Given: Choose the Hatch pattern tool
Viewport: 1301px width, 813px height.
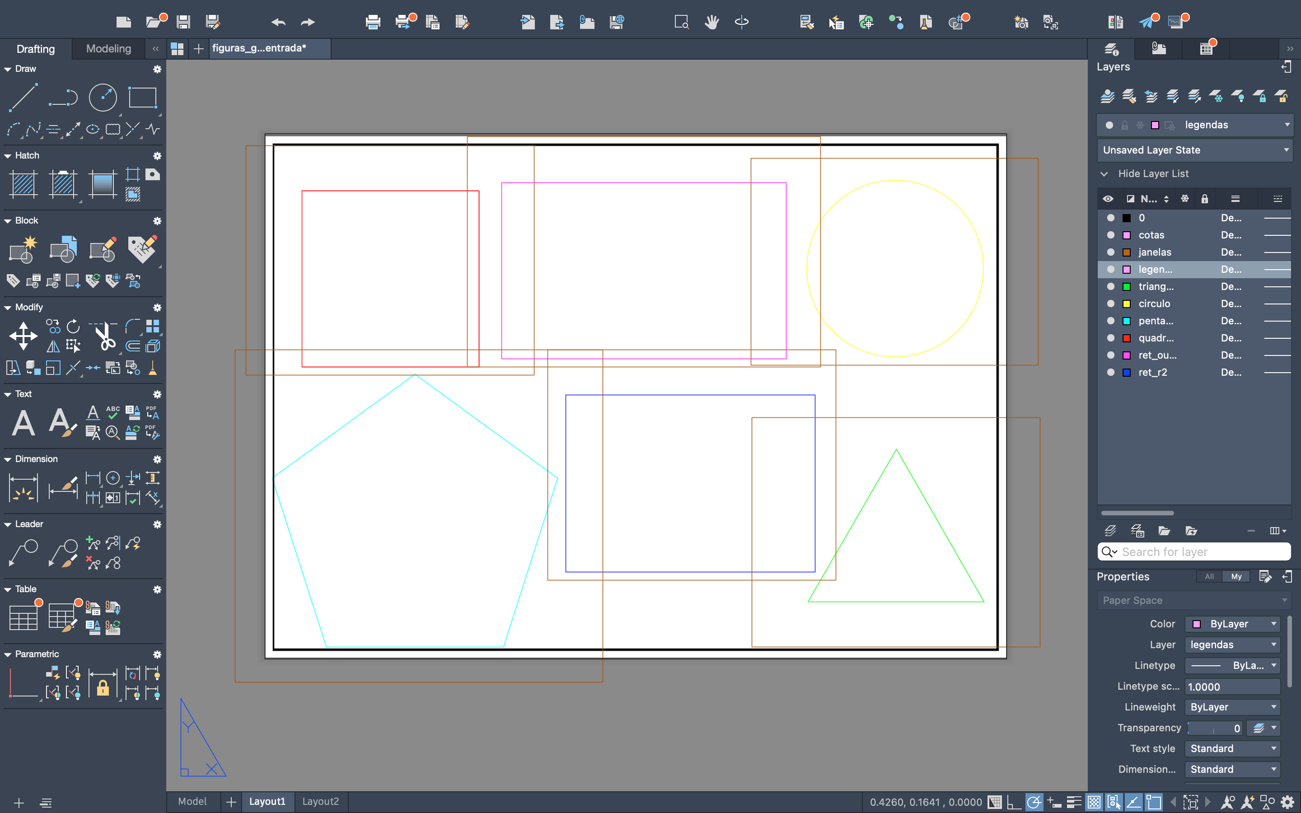Looking at the screenshot, I should tap(23, 184).
